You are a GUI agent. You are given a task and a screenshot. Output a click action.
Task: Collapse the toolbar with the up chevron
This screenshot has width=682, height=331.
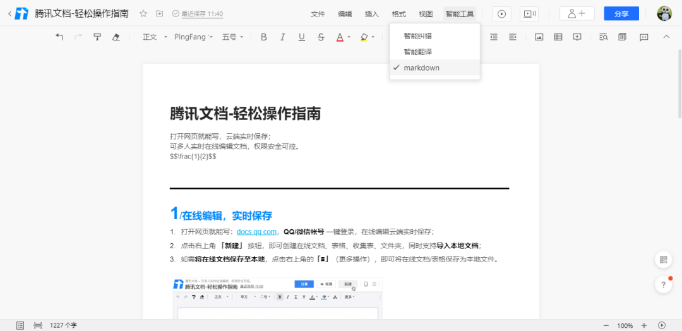[x=666, y=37]
